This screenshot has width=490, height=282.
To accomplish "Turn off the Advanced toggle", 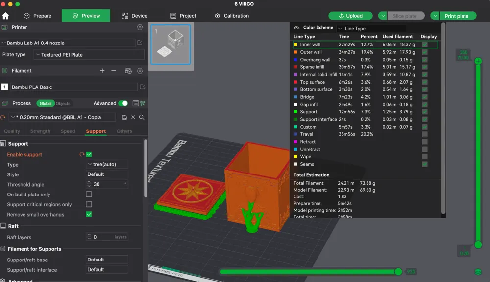I will pos(123,103).
